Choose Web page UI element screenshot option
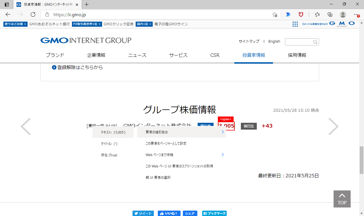 pos(181,166)
